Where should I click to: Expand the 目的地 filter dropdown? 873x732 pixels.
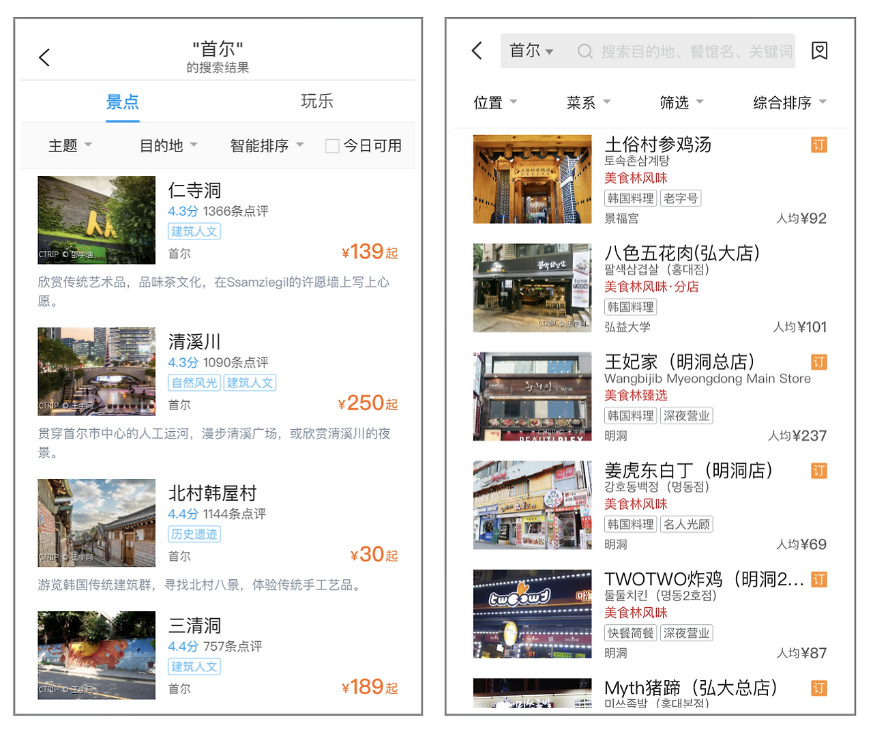(168, 146)
